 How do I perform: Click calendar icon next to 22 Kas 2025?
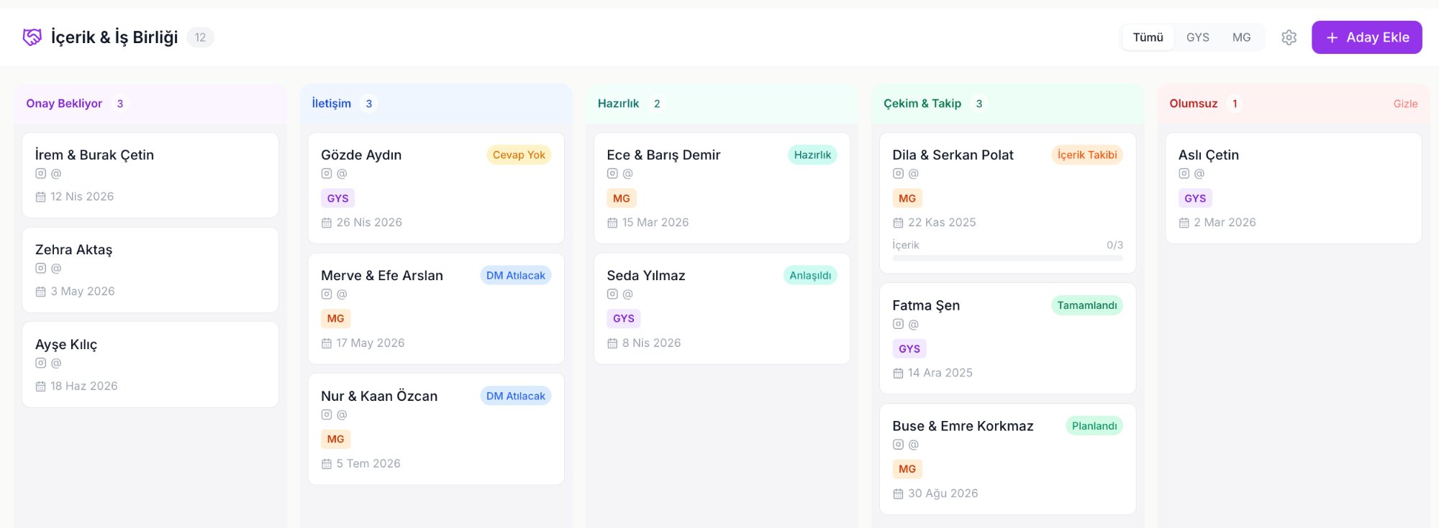tap(898, 223)
